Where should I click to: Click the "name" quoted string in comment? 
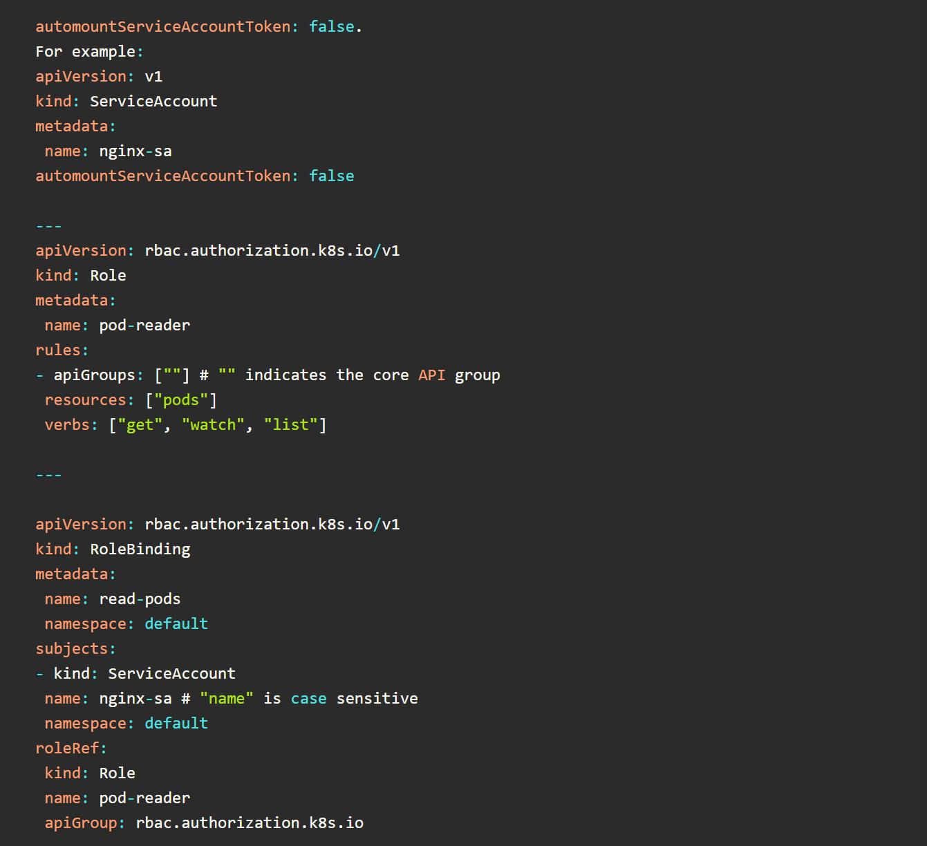click(x=227, y=699)
